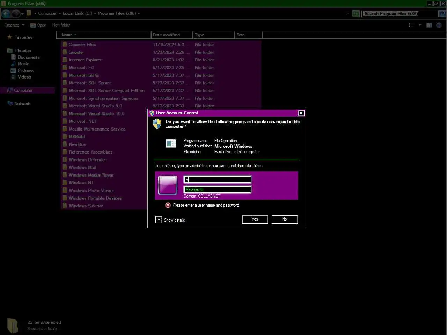
Task: Select the Mozilla Maintenance Service row
Action: click(x=104, y=129)
